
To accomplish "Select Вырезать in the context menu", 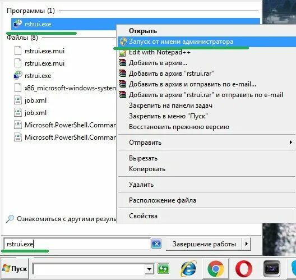I will [206, 158].
